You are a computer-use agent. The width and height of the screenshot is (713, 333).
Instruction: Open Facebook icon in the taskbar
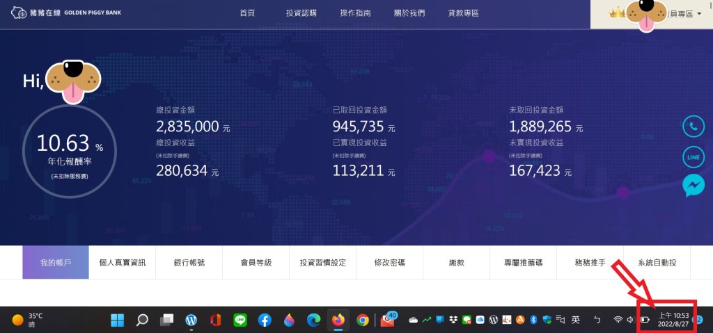(265, 320)
